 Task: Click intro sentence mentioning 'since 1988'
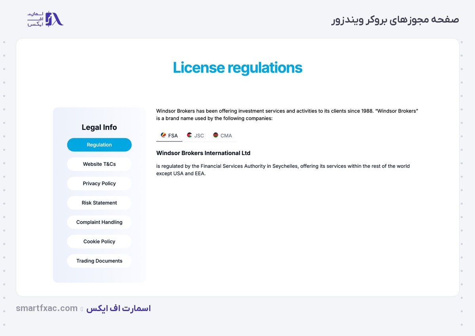(x=287, y=115)
